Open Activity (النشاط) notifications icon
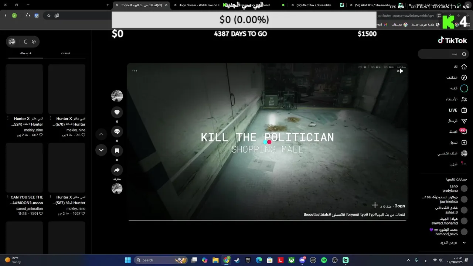The width and height of the screenshot is (473, 266). (464, 132)
